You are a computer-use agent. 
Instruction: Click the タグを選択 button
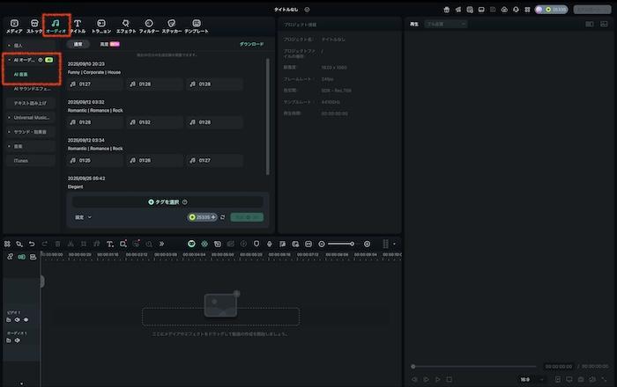167,201
